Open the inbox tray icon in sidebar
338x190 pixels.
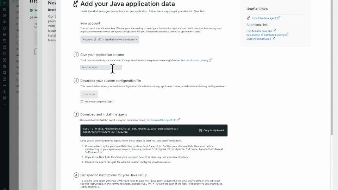coord(5,53)
